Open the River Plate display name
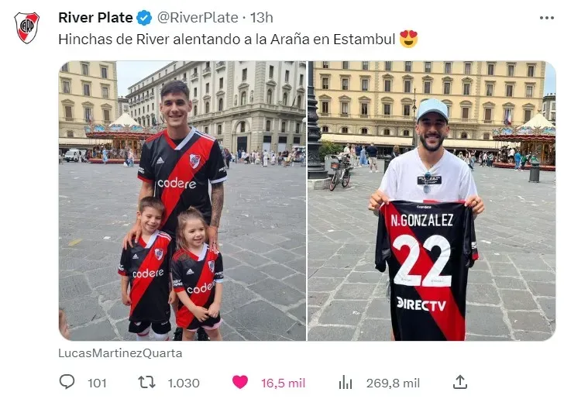This screenshot has height=399, width=564. 95,18
